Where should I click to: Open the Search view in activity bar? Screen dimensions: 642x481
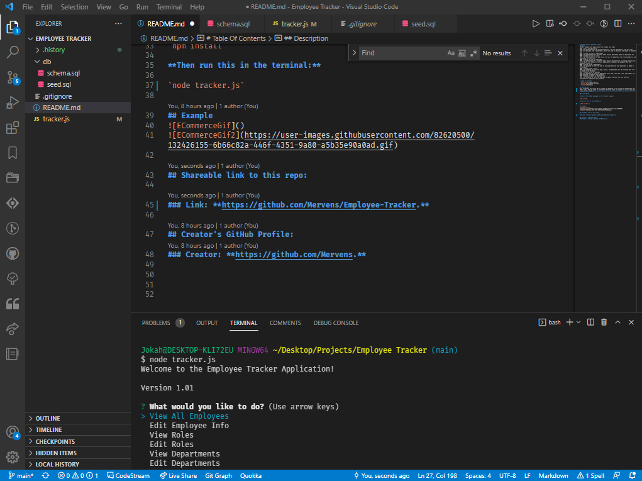pos(13,52)
